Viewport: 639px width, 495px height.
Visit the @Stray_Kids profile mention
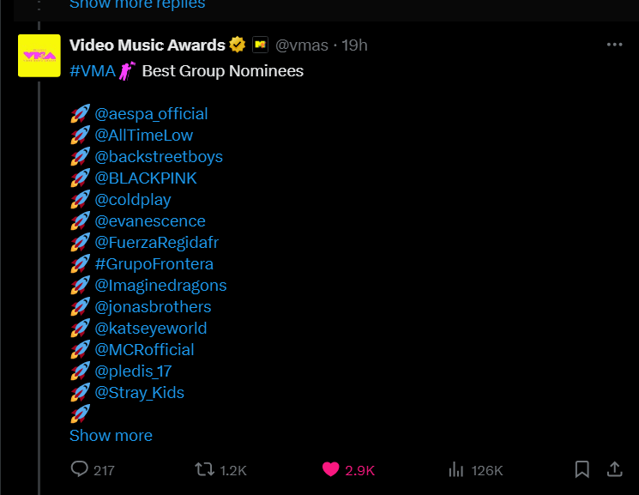point(139,393)
